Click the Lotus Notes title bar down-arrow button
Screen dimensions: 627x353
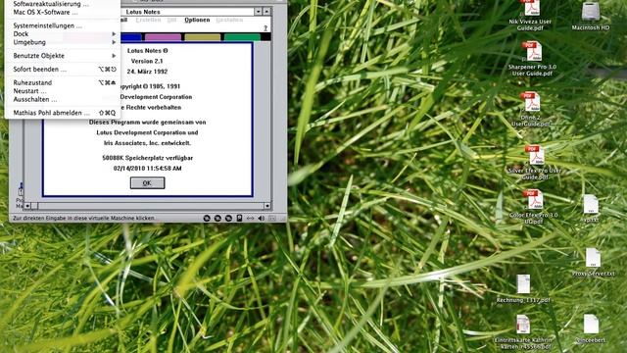259,12
